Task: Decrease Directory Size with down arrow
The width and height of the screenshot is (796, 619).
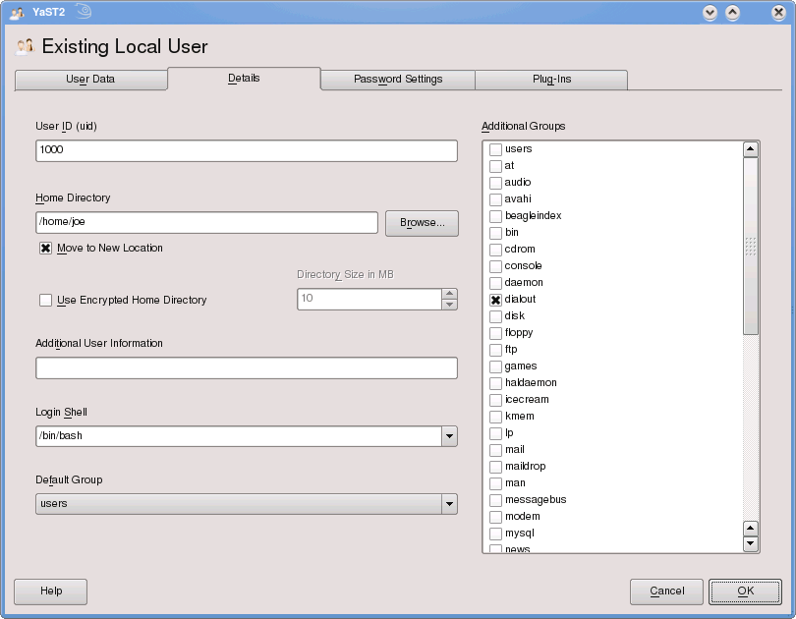Action: tap(449, 305)
